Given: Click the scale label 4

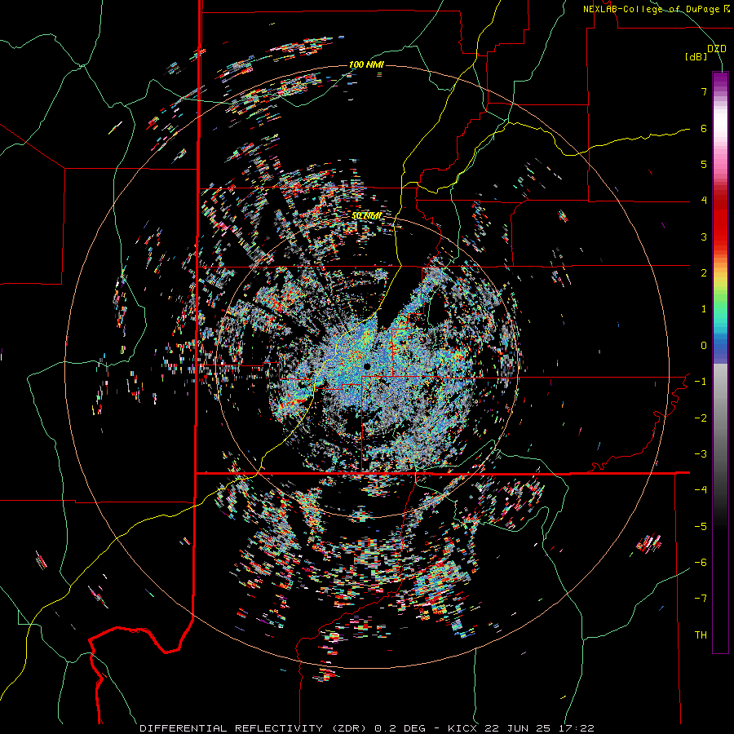Looking at the screenshot, I should point(704,201).
